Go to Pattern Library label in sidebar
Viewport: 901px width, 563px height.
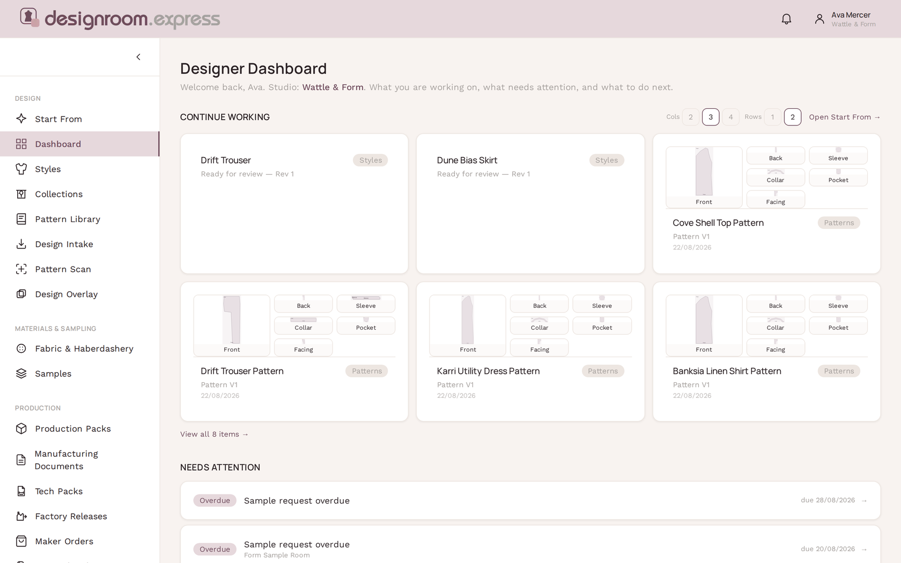68,219
